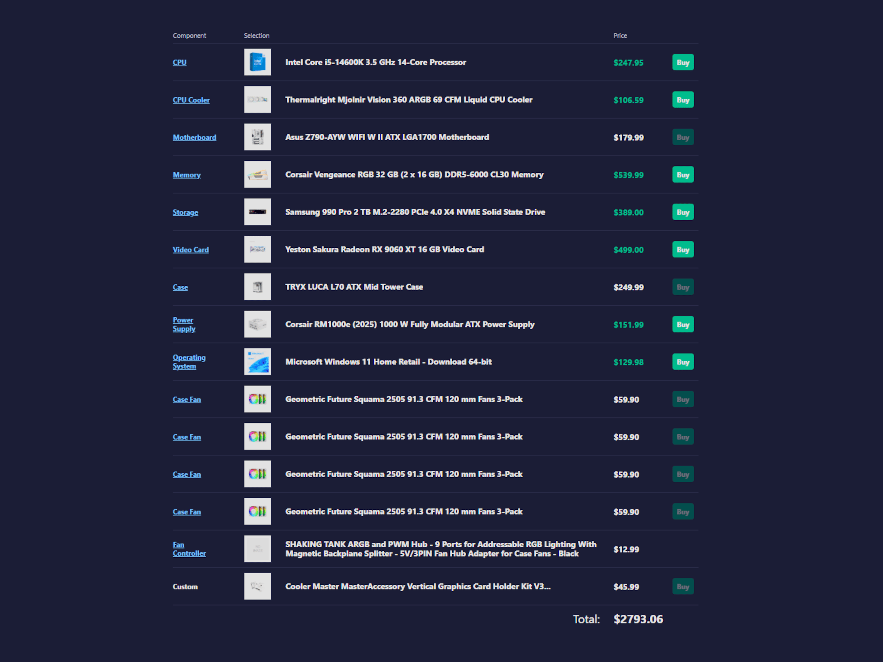Click the $12.99 fan controller price
This screenshot has width=883, height=662.
point(626,550)
